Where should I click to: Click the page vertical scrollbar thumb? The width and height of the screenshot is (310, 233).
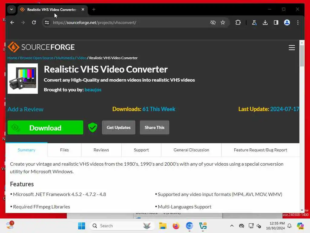pos(302,56)
